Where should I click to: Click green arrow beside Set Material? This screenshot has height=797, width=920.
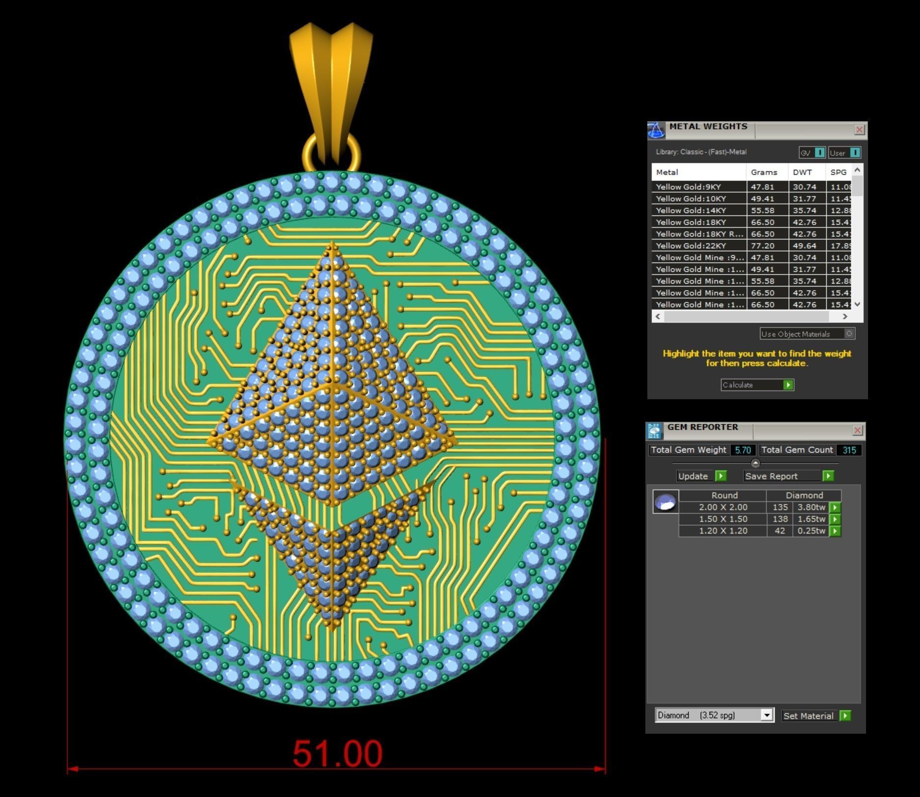(x=845, y=716)
